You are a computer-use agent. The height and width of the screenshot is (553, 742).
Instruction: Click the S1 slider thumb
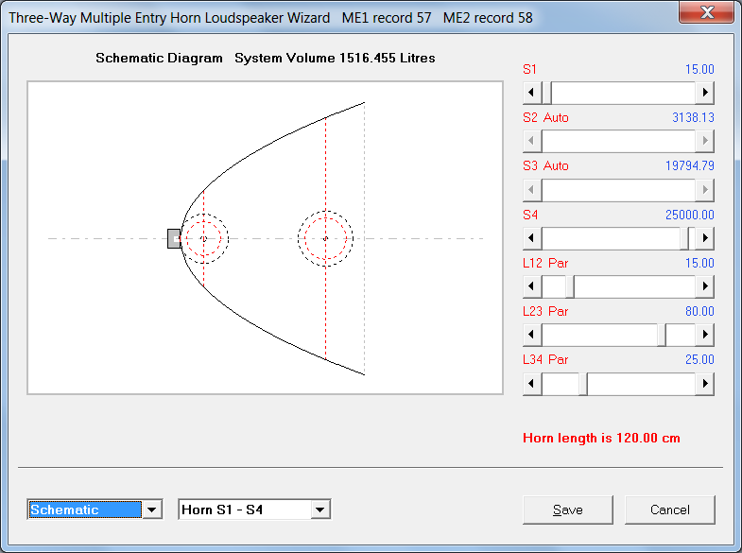547,93
